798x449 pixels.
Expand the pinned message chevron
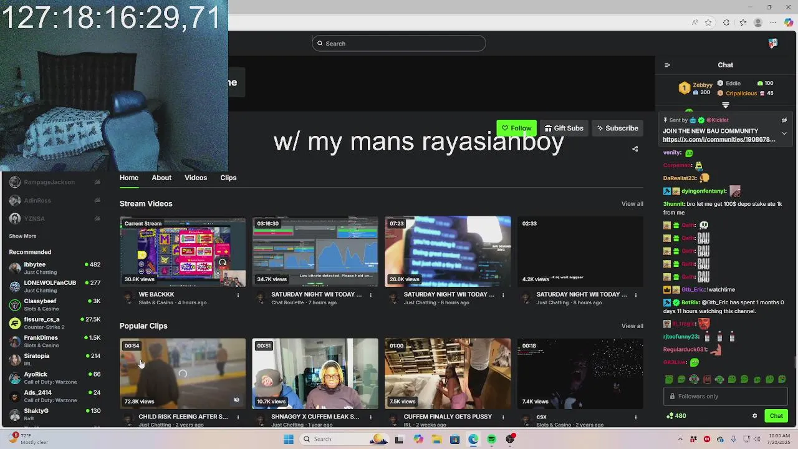[784, 133]
